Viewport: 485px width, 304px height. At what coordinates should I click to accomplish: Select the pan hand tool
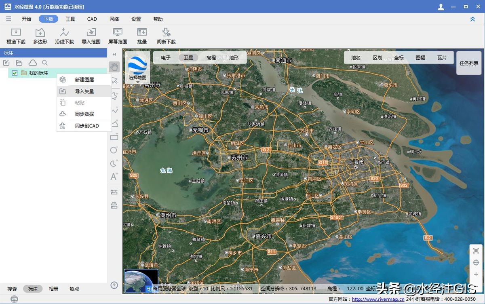click(x=114, y=66)
